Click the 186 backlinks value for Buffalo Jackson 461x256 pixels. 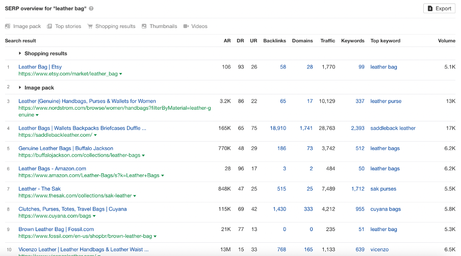coord(281,148)
